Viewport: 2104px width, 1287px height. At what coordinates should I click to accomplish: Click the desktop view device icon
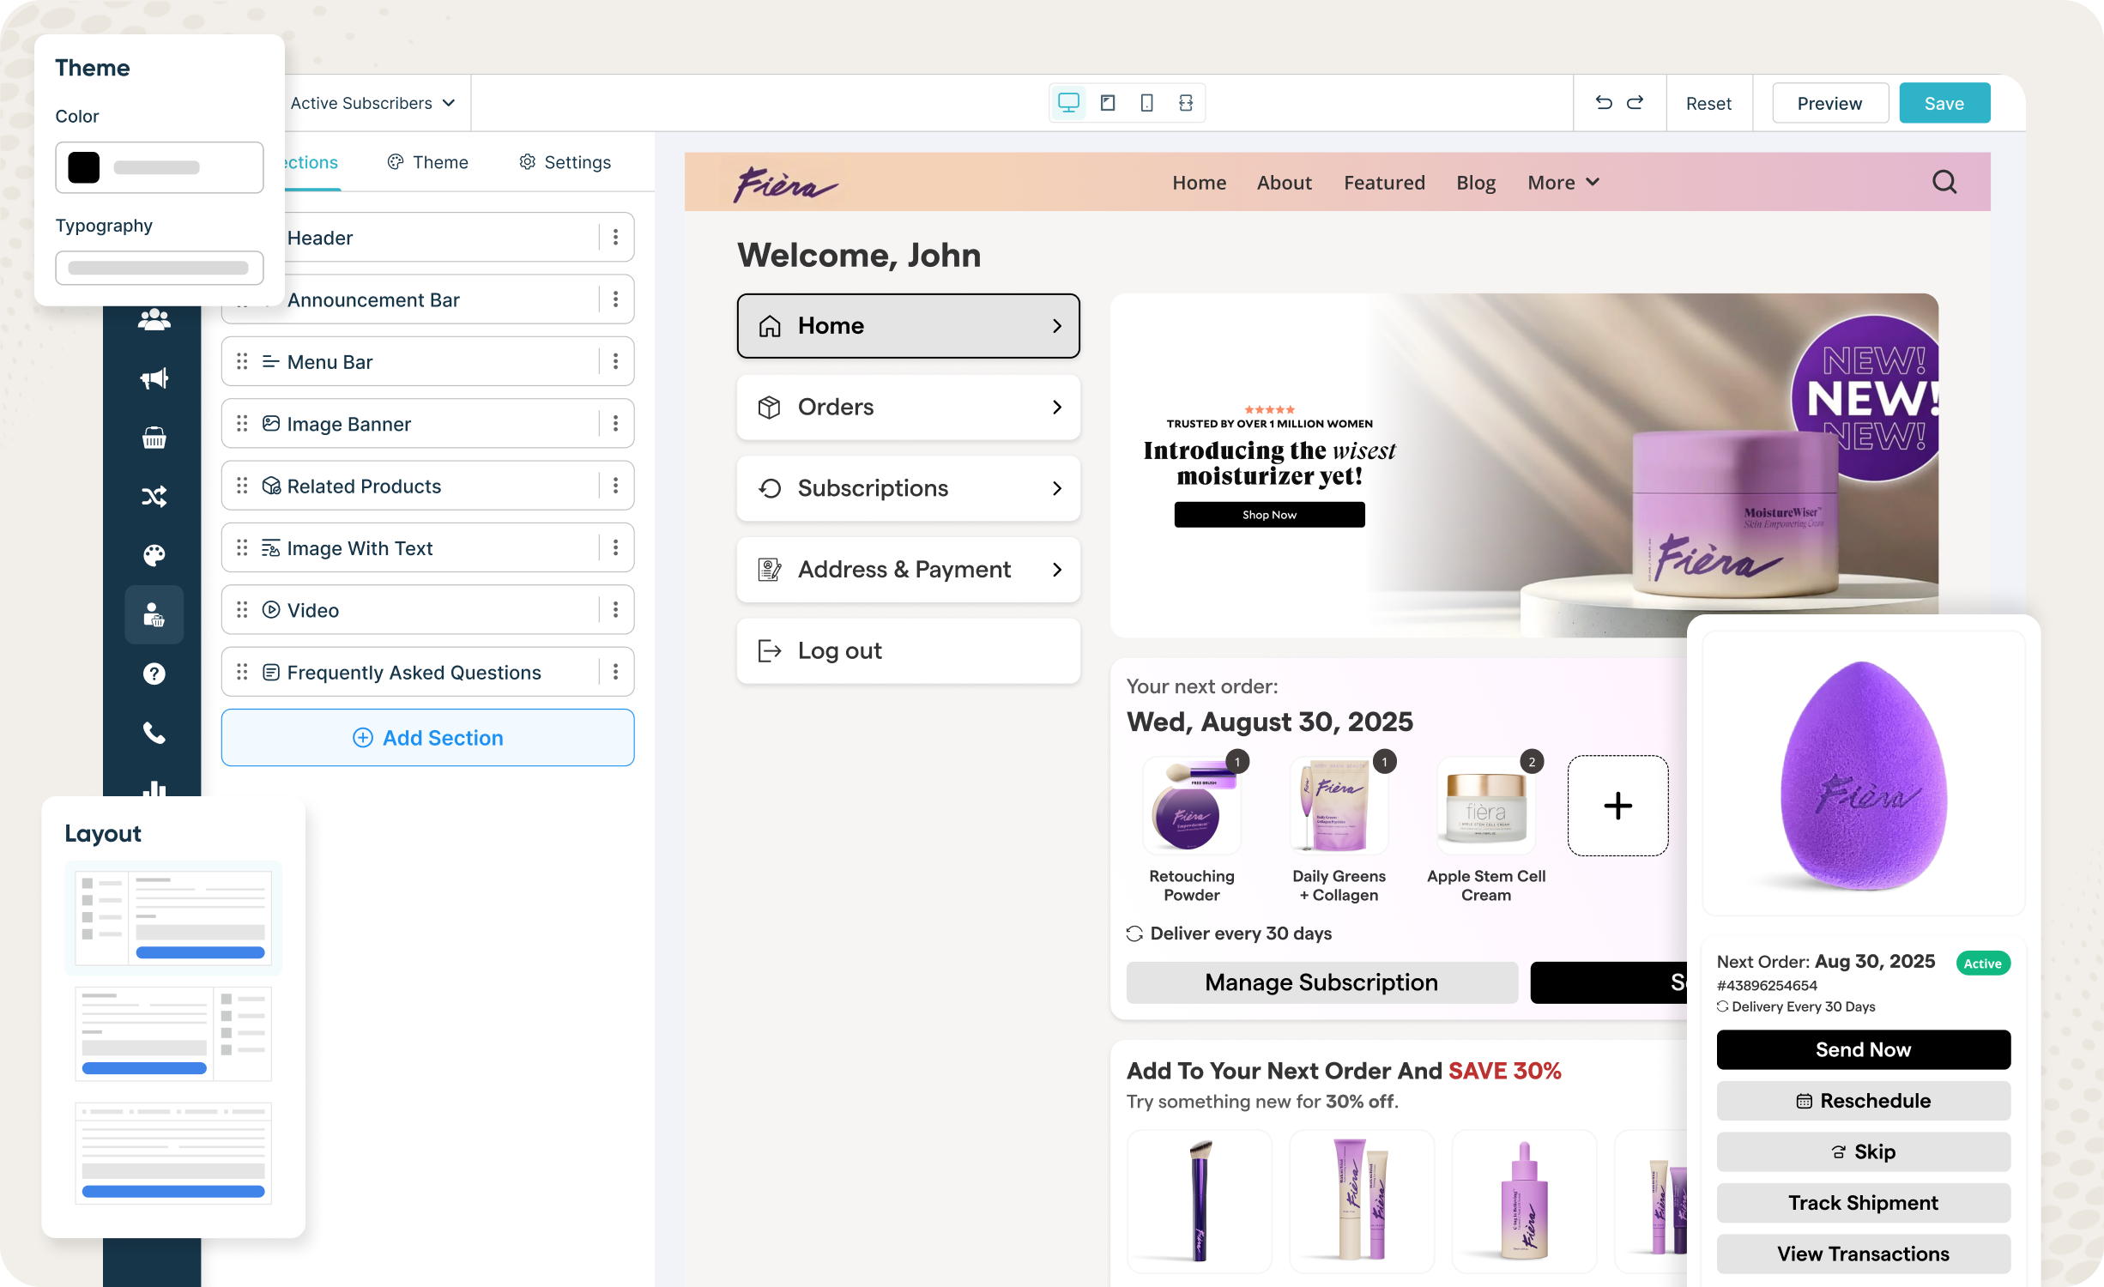(1068, 103)
